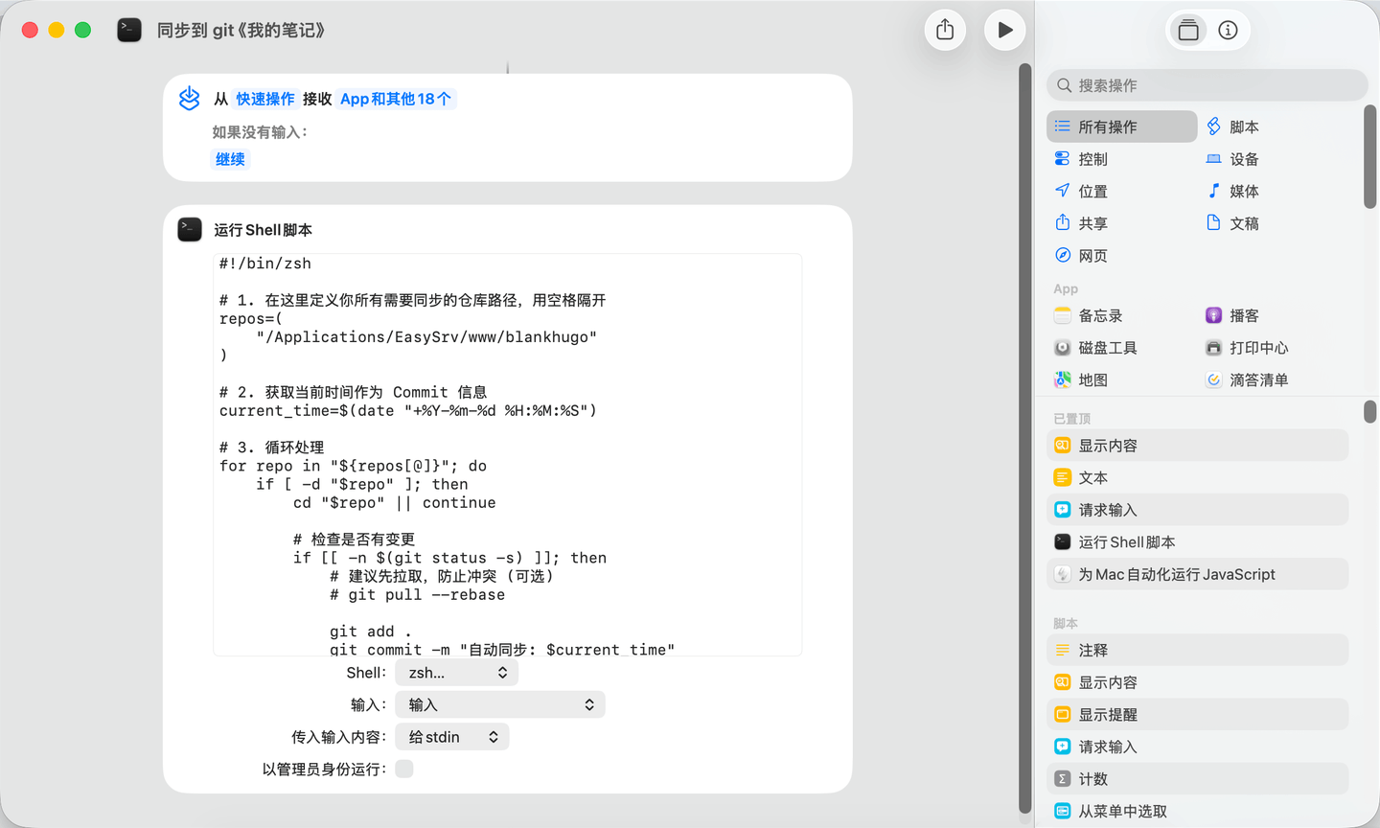Open 滴答清单 app actions
1380x828 pixels.
1257,380
